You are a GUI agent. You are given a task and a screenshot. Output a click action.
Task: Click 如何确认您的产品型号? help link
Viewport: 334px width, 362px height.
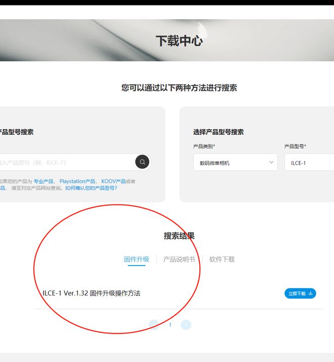point(91,188)
